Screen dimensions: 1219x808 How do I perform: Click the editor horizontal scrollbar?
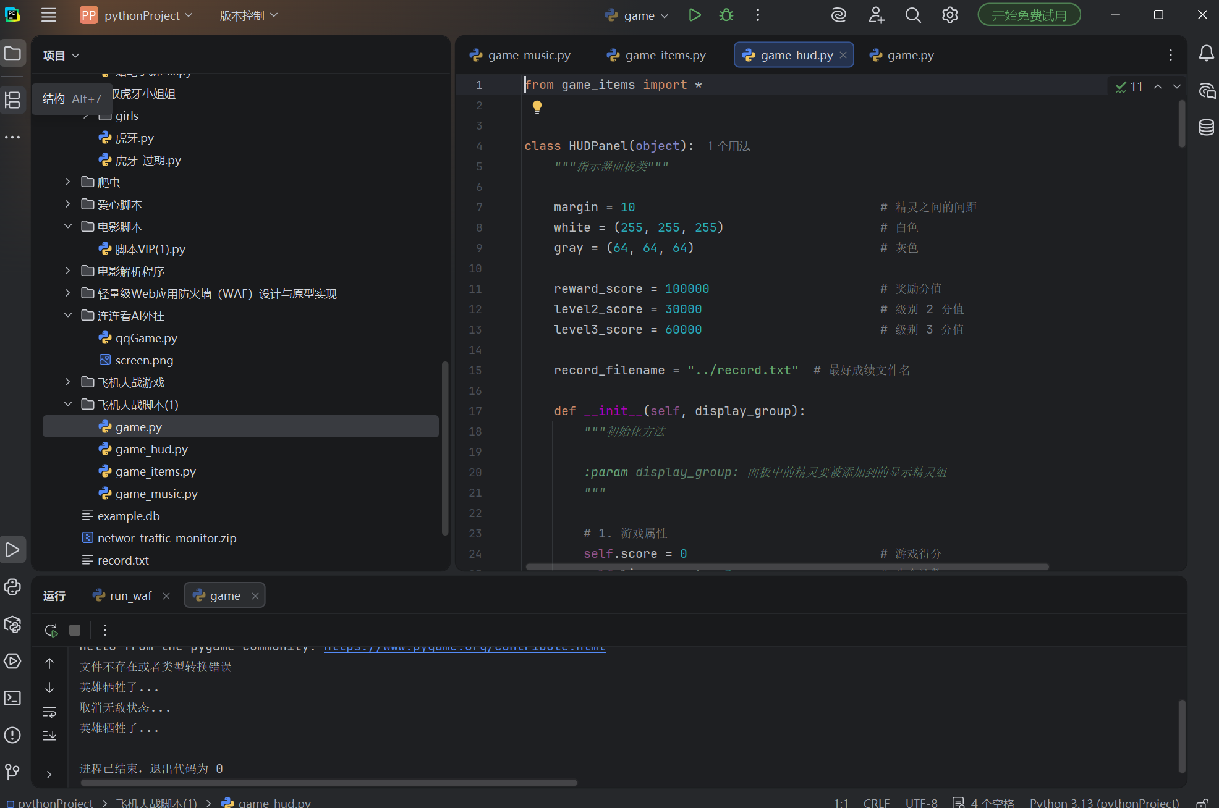tap(787, 566)
